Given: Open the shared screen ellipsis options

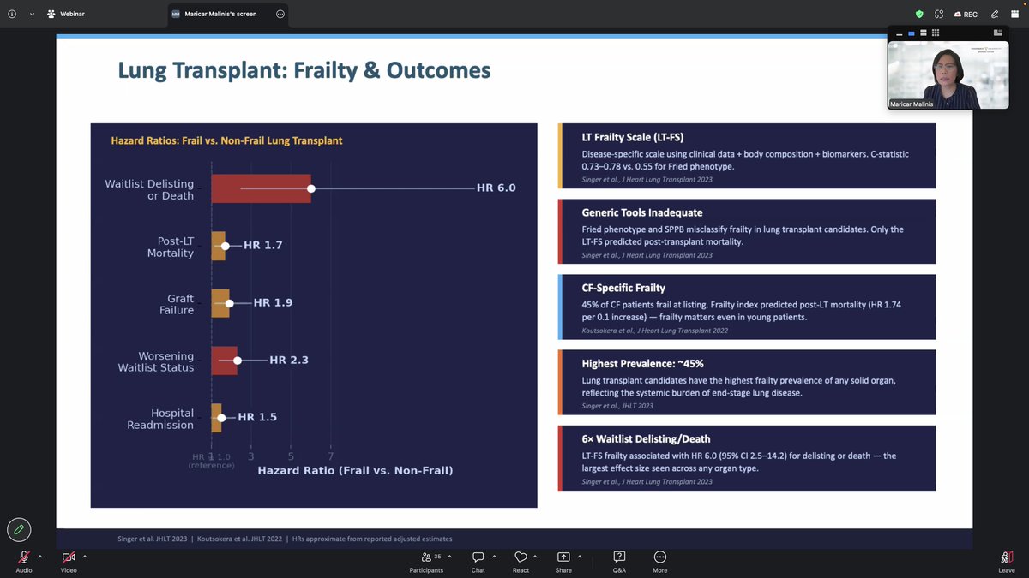Looking at the screenshot, I should click(280, 14).
